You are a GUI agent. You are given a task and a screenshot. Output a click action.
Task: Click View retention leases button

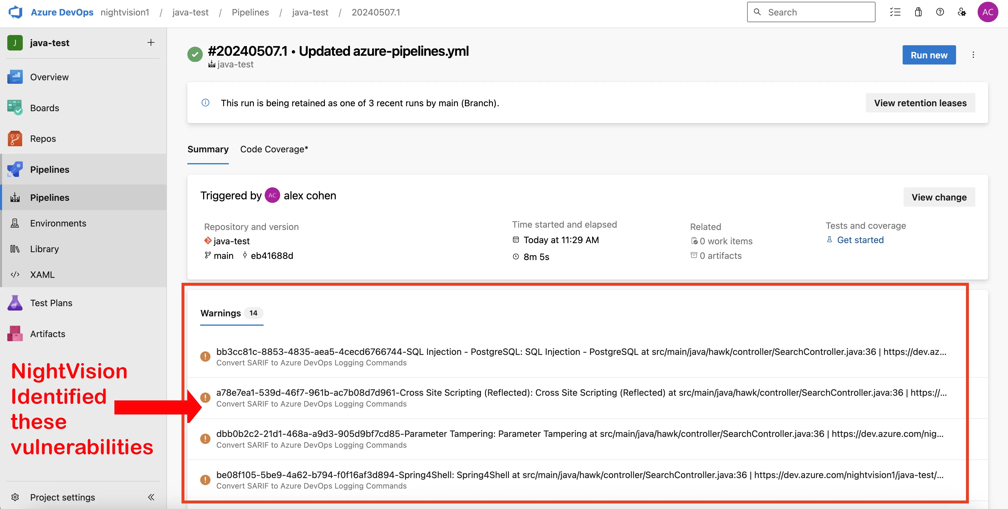920,103
